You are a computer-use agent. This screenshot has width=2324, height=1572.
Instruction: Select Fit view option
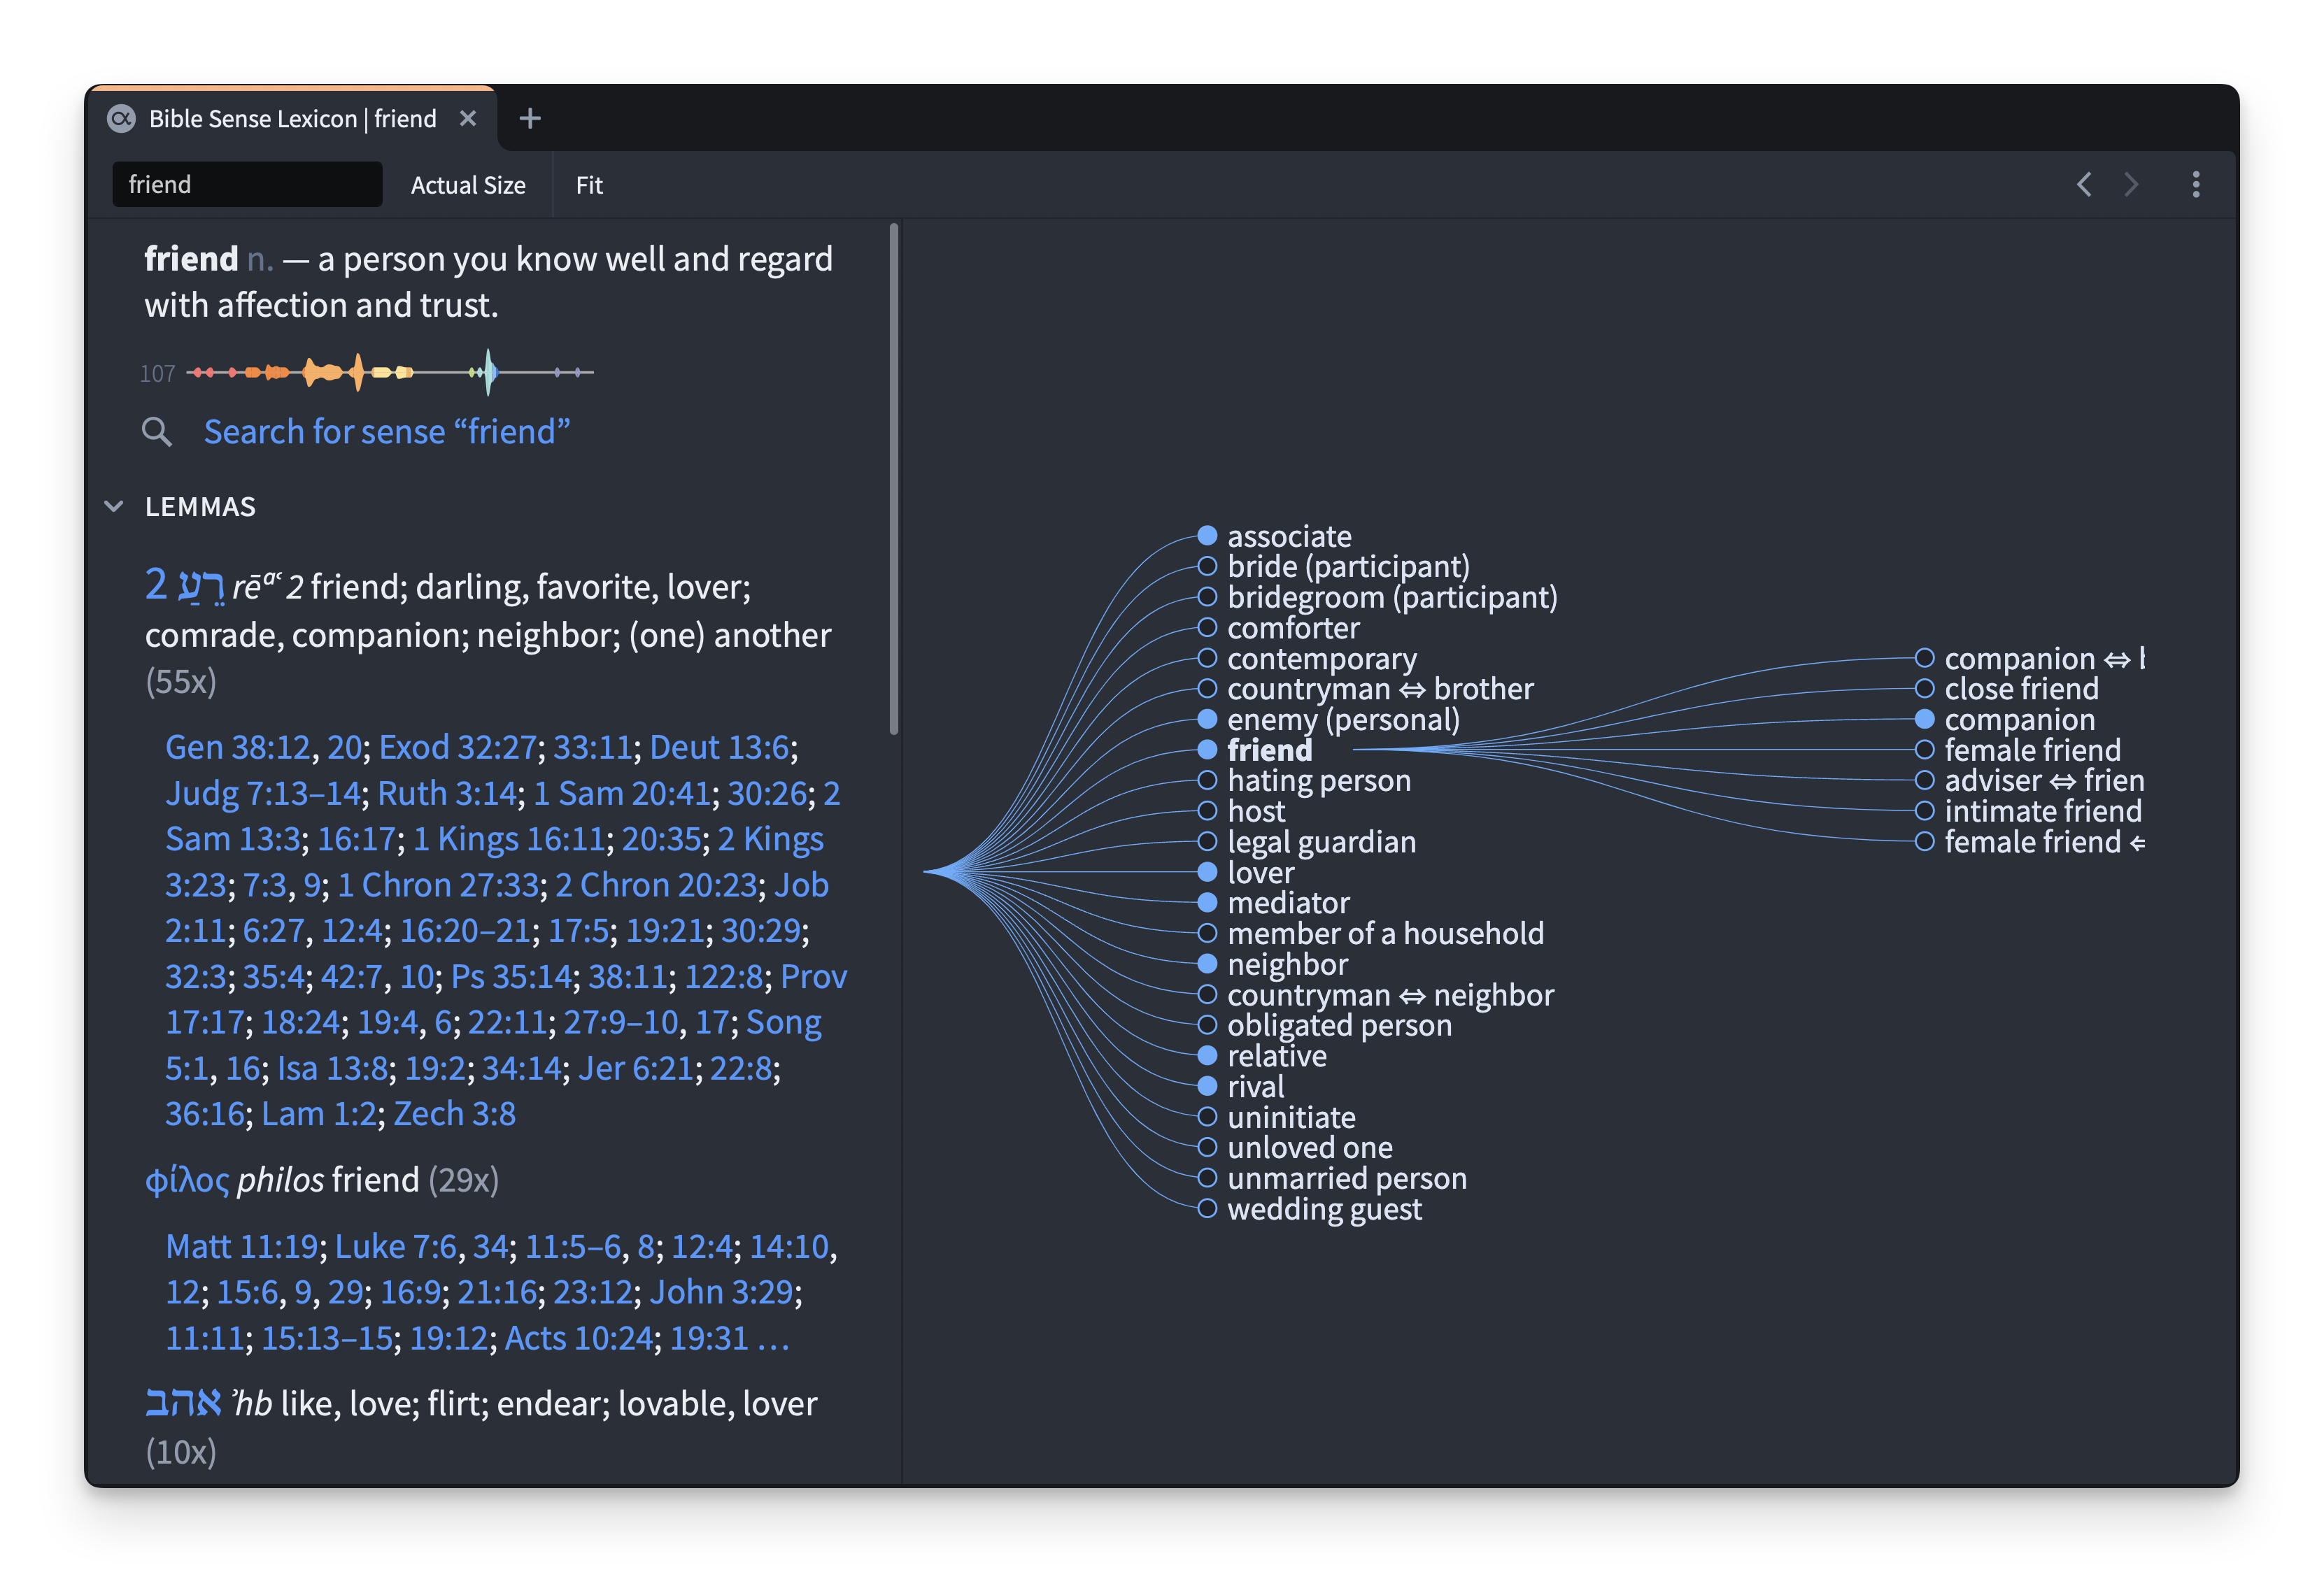pyautogui.click(x=589, y=186)
